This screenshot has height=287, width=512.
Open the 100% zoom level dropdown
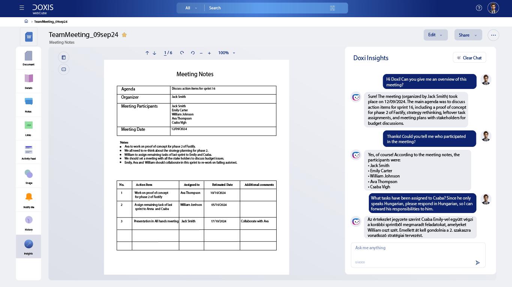point(226,53)
